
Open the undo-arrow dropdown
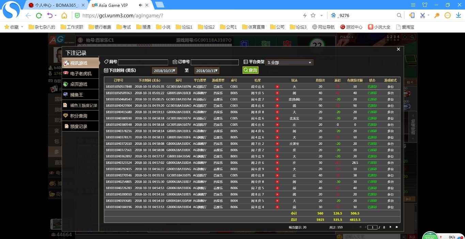pyautogui.click(x=56, y=16)
